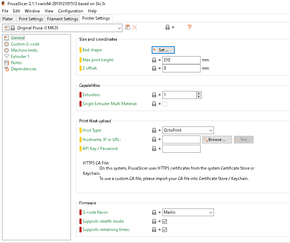The image size is (290, 243).
Task: Open the Window menu
Action: [x=32, y=11]
